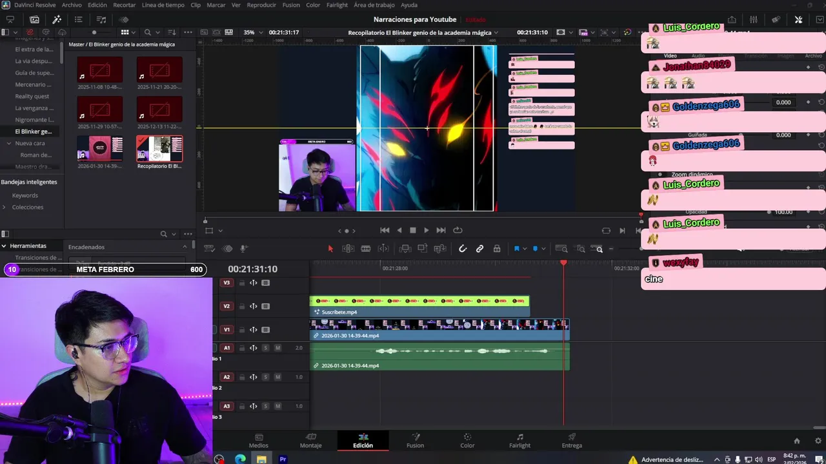Open the Archivo menu
The width and height of the screenshot is (826, 464).
pos(72,5)
